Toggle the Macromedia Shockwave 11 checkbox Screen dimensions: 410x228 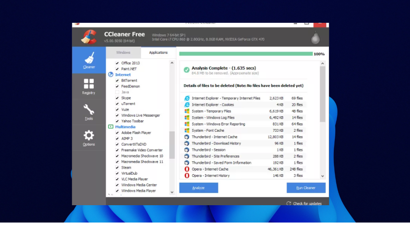117,162
